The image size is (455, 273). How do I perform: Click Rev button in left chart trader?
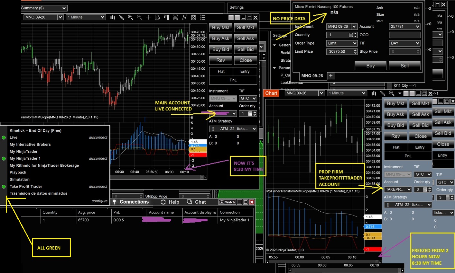pyautogui.click(x=221, y=60)
